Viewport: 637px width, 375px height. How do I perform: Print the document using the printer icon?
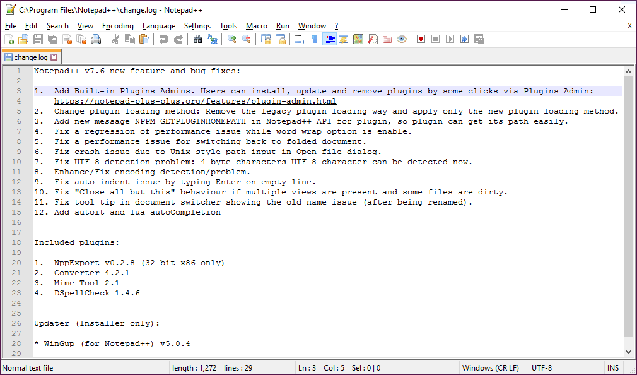pyautogui.click(x=96, y=39)
